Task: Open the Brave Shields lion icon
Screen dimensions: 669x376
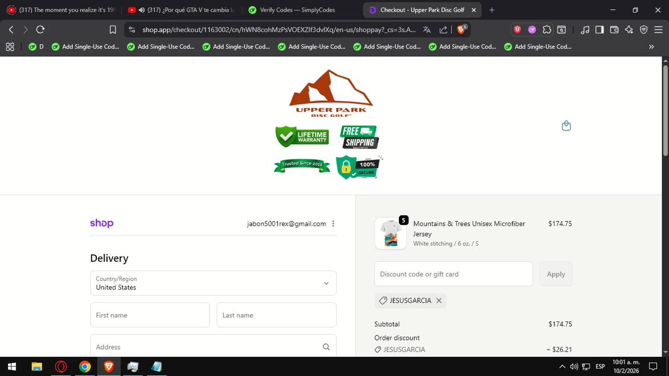Action: [462, 29]
